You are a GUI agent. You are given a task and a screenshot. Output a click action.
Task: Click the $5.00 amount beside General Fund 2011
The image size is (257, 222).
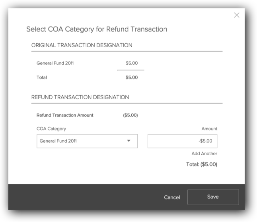(x=132, y=63)
